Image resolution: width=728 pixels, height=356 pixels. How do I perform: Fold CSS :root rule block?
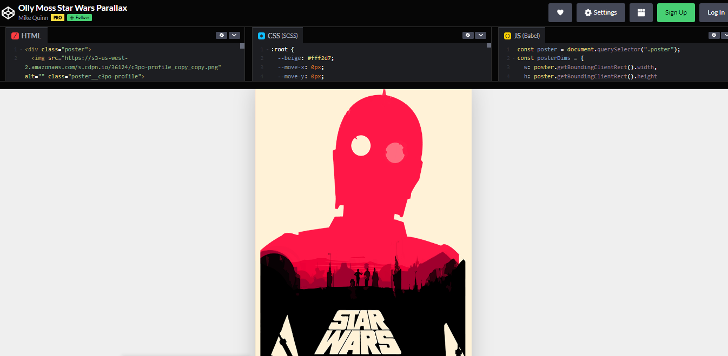pos(268,49)
